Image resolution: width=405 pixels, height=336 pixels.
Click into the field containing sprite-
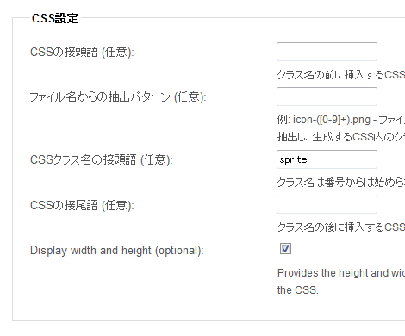point(327,159)
